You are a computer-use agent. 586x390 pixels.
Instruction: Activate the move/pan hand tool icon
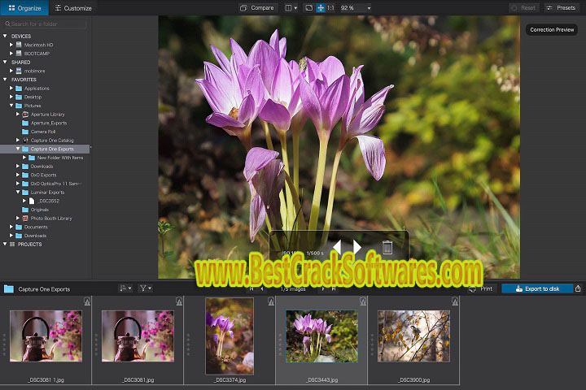click(321, 8)
